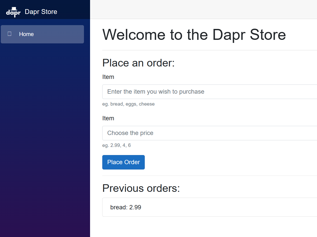Click the "Dapr Store" brand title
This screenshot has height=237, width=317.
[41, 12]
